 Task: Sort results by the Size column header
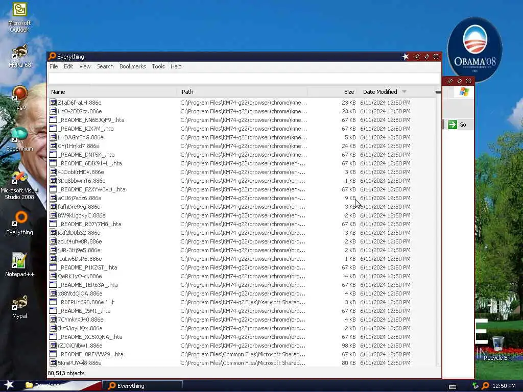(332, 92)
